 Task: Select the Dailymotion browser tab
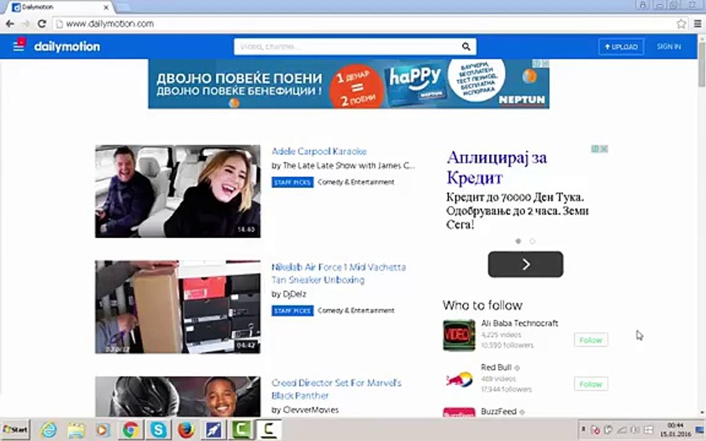pyautogui.click(x=59, y=7)
